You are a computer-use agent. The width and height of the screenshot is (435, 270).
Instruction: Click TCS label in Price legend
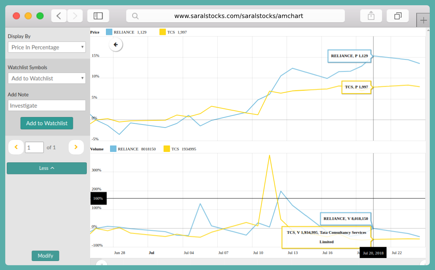[x=171, y=32]
